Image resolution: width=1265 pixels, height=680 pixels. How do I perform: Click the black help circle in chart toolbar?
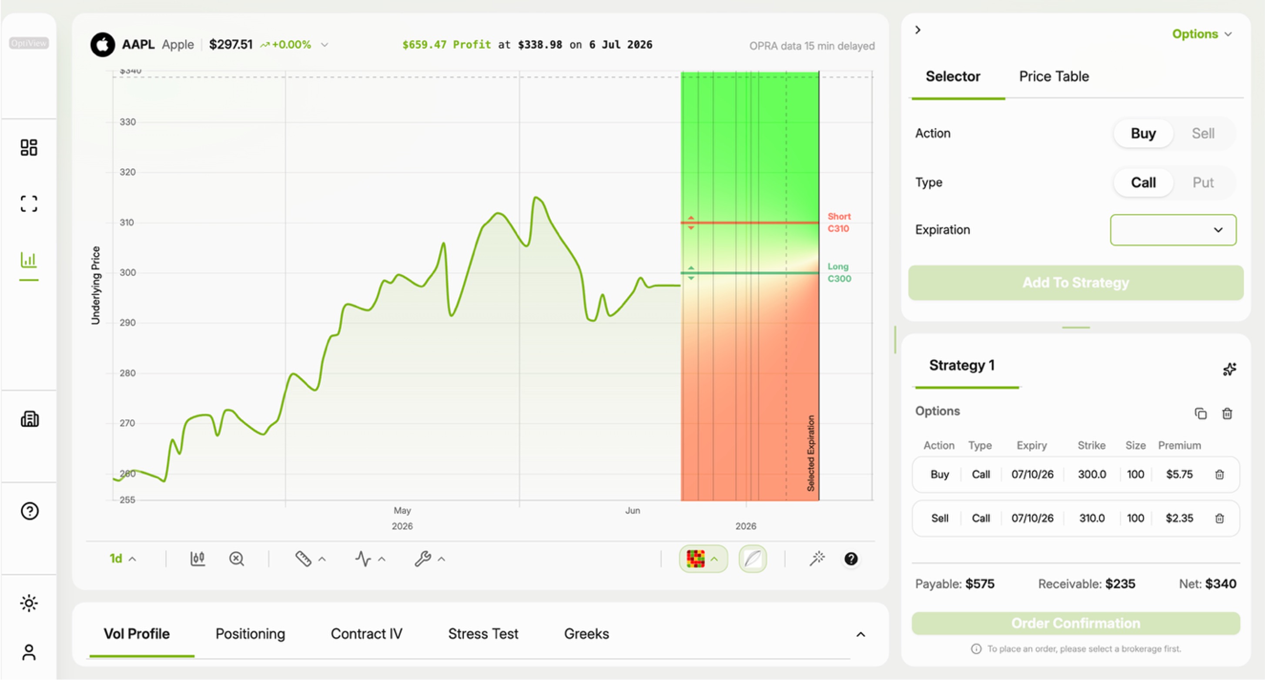tap(851, 559)
